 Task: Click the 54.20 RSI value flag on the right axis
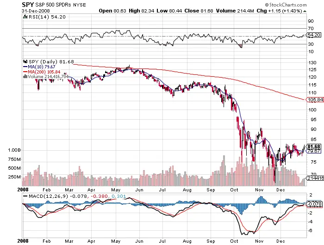click(314, 35)
